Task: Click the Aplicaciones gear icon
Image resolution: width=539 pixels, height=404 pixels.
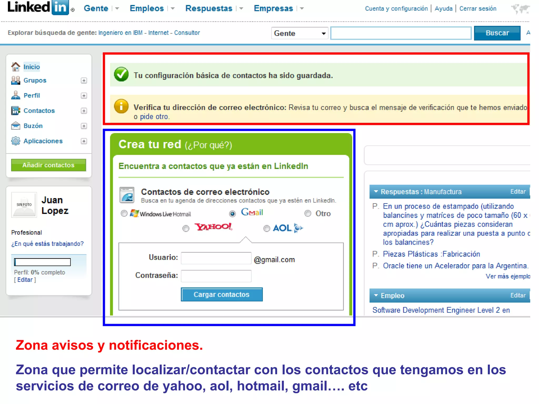Action: tap(16, 141)
